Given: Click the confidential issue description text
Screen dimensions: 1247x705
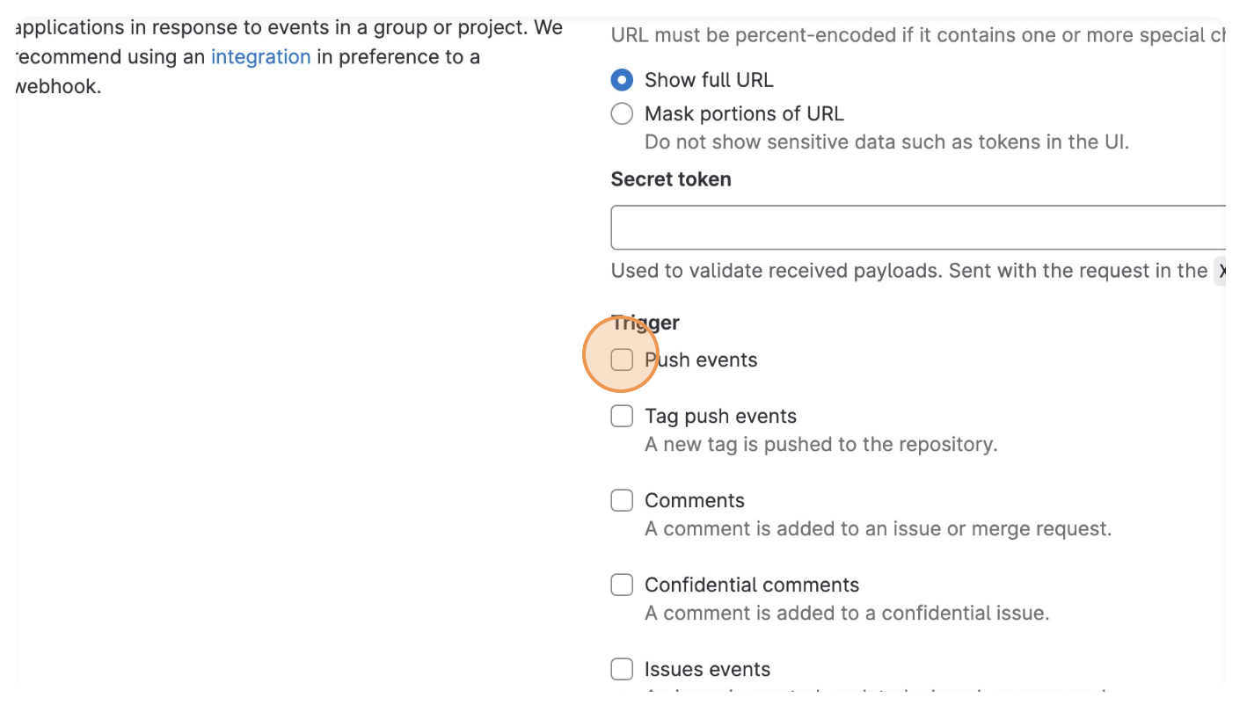Looking at the screenshot, I should pos(847,613).
